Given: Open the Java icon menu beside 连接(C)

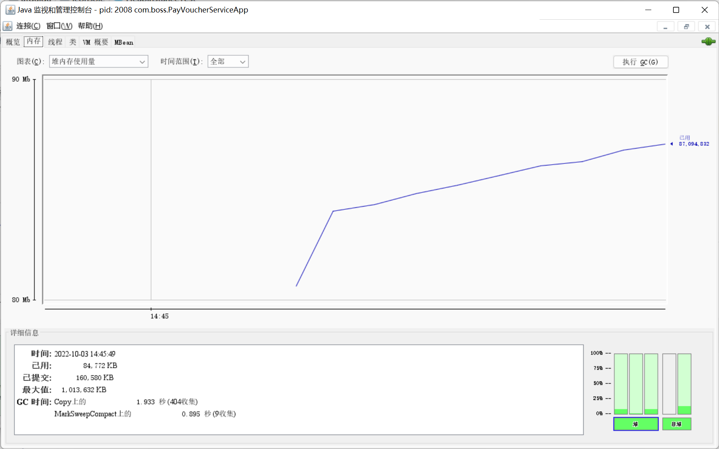Looking at the screenshot, I should pyautogui.click(x=8, y=26).
